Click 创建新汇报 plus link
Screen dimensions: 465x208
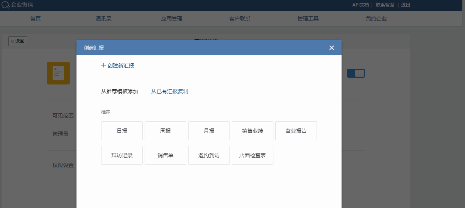tap(117, 66)
